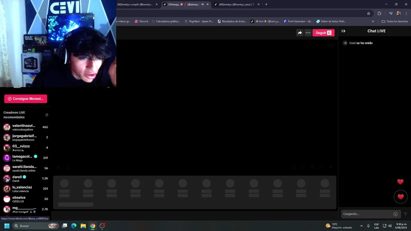
Task: Open sarahi.tienda... live channel
Action: pos(26,168)
